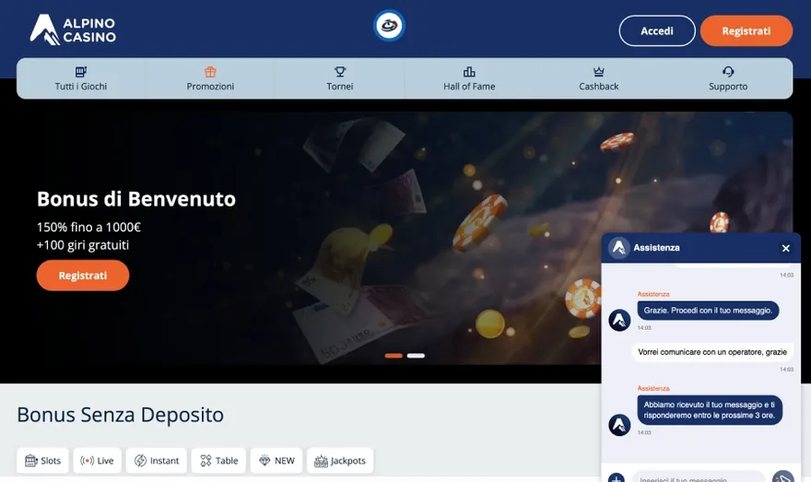
Task: Filter games by Live
Action: tap(98, 460)
